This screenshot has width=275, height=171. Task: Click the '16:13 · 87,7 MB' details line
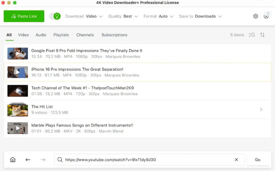coord(85,75)
